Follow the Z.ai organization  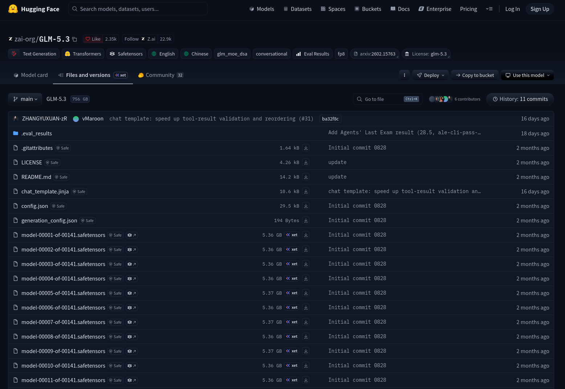tap(140, 39)
